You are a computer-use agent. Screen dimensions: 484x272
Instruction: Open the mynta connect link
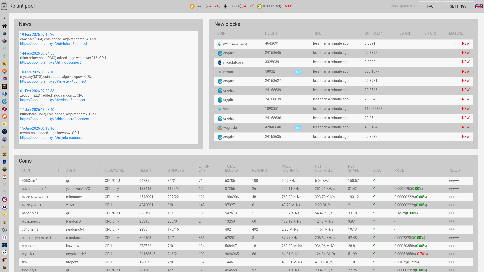coord(51,138)
